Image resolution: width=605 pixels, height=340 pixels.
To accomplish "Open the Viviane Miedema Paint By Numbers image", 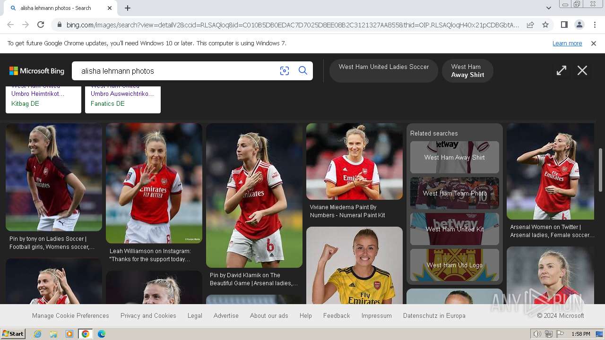I will click(x=354, y=161).
